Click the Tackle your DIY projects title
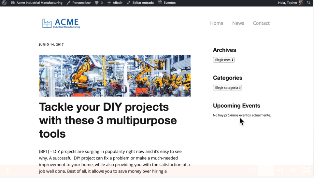This screenshot has width=314, height=178. pos(108,120)
